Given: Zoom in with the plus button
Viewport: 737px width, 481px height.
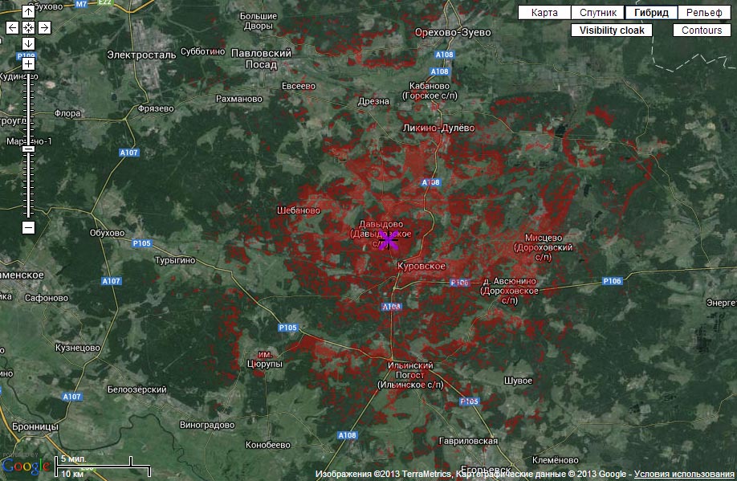Looking at the screenshot, I should 28,63.
